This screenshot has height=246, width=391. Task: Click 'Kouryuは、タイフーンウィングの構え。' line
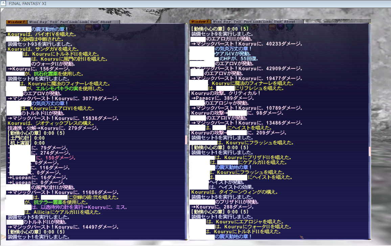(234, 192)
